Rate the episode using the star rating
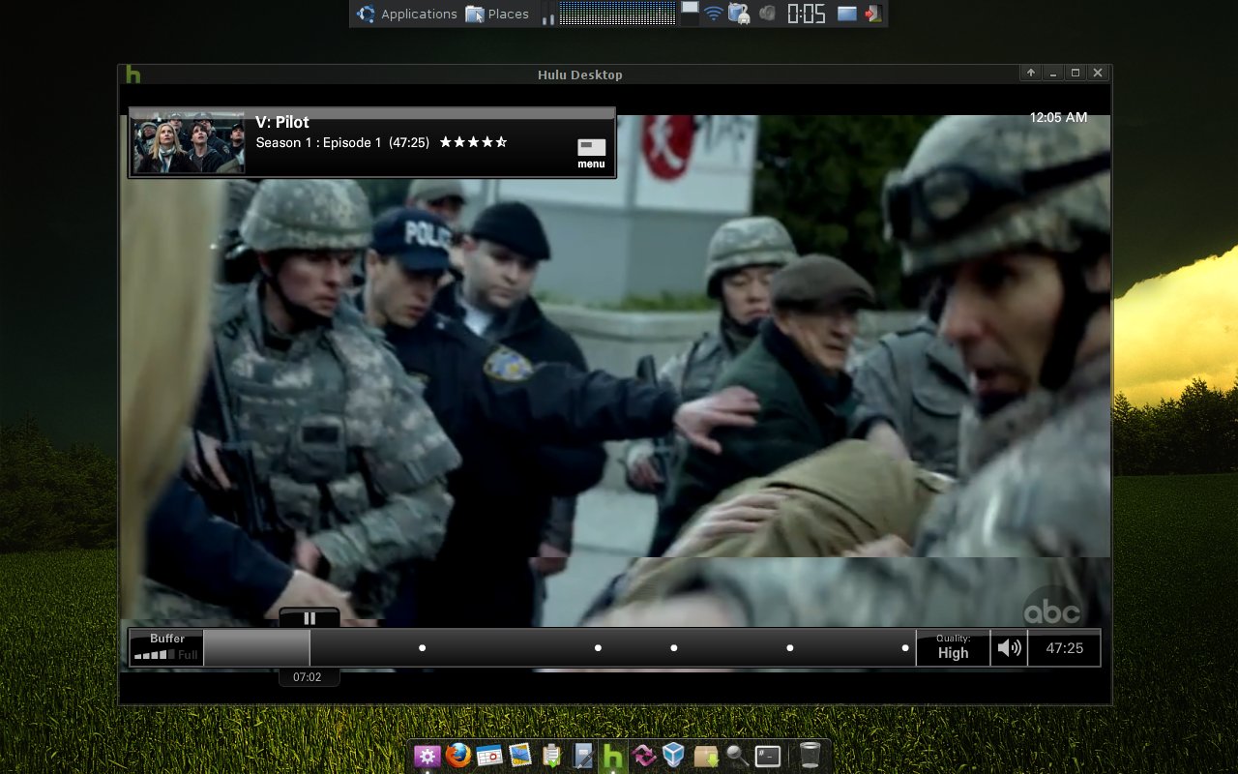Image resolution: width=1238 pixels, height=774 pixels. (x=473, y=142)
